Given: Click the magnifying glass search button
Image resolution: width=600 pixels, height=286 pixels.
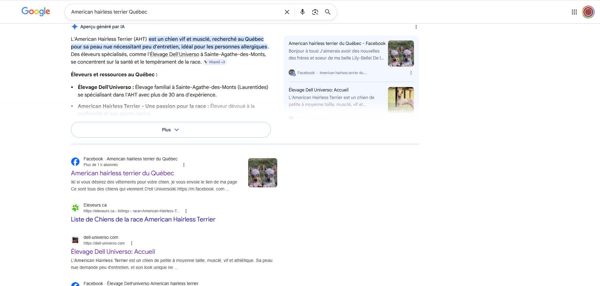Looking at the screenshot, I should point(328,12).
